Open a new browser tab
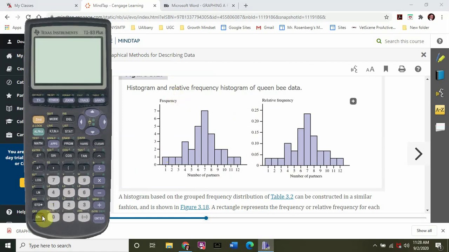Screen dimensions: 449x252 (x=246, y=6)
